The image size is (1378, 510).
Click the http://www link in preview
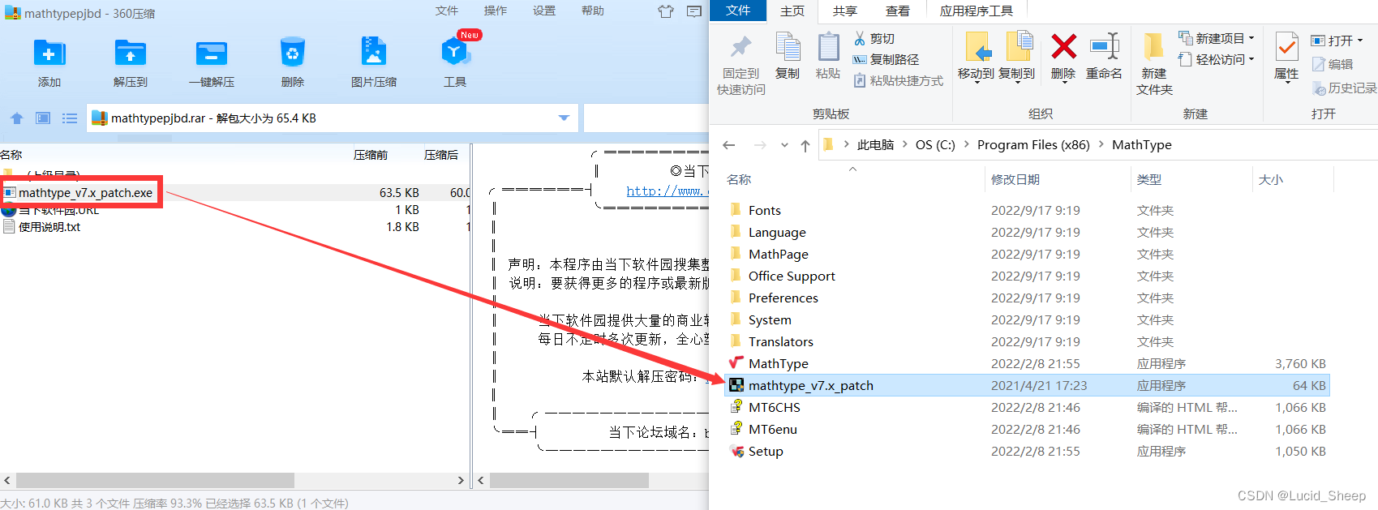click(x=668, y=191)
